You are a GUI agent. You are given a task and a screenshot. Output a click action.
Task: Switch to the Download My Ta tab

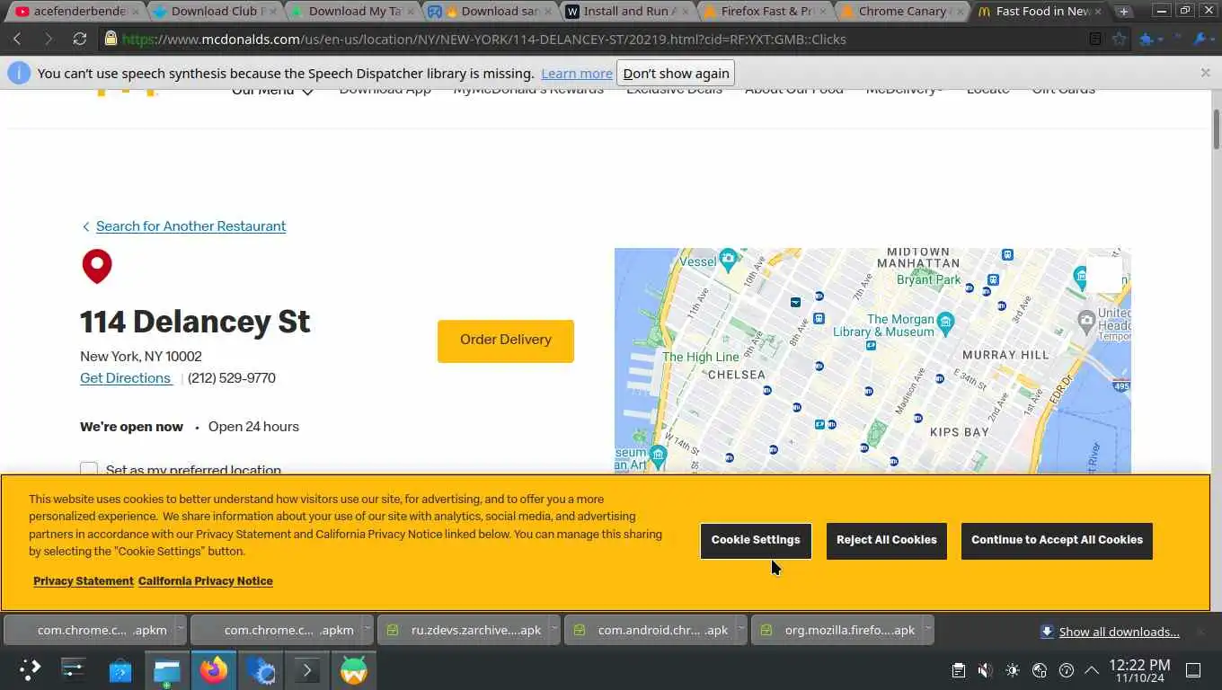pos(353,12)
